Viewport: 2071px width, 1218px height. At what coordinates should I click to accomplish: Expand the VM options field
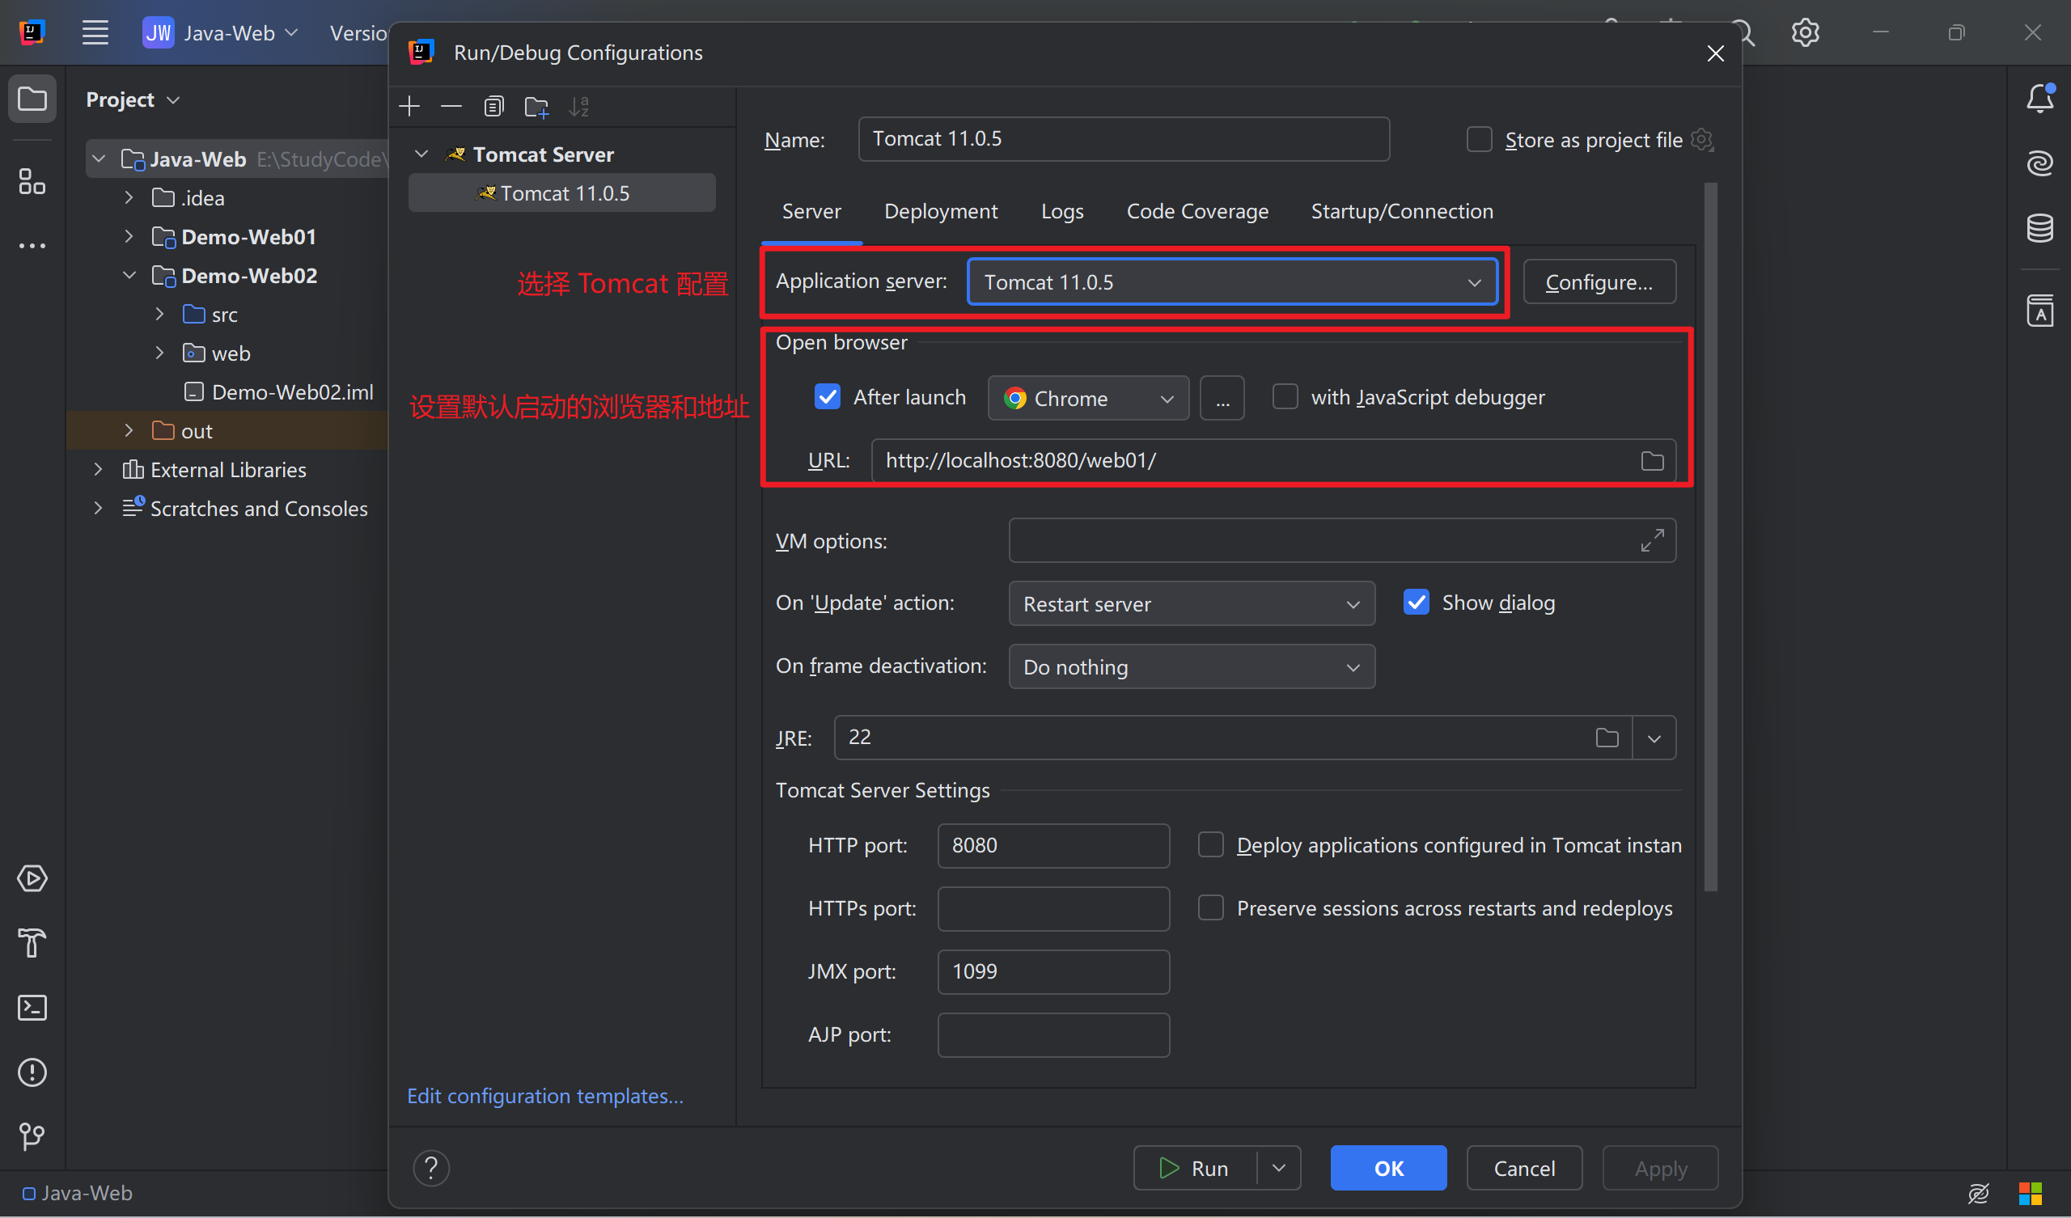[1652, 541]
